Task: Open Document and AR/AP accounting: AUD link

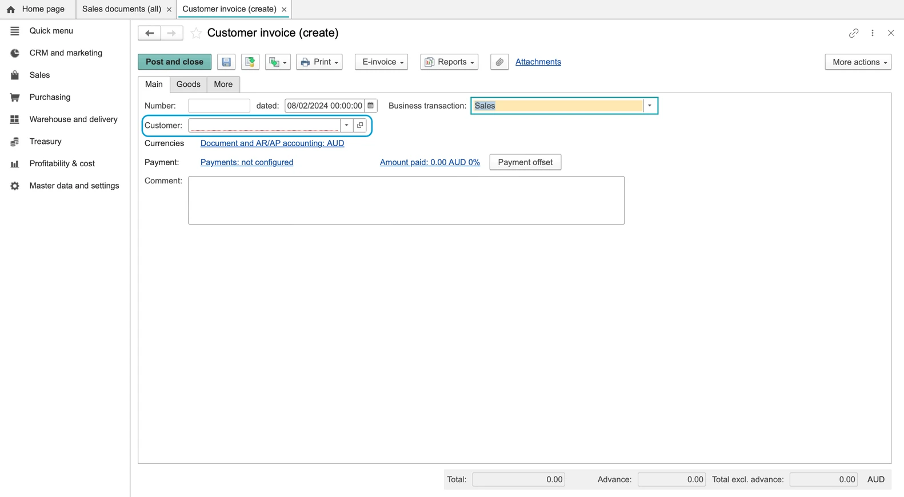Action: coord(273,143)
